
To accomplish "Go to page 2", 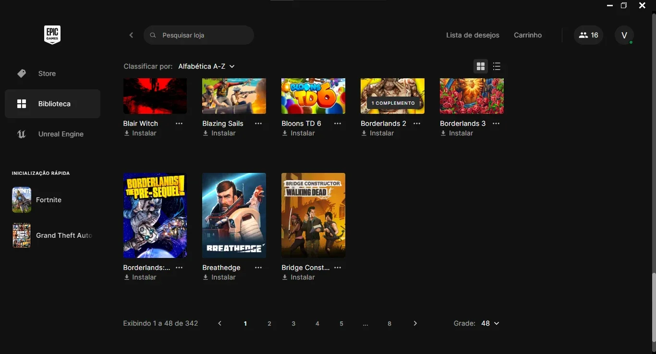I will [269, 323].
